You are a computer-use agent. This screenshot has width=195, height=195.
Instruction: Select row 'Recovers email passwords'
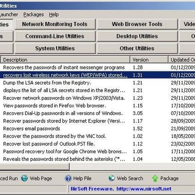tap(97, 128)
